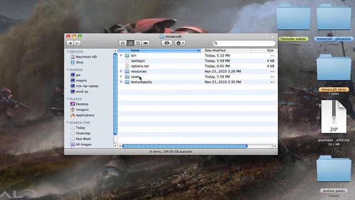The image size is (355, 200).
Task: Click the horizontal scrollbar of file list
Action: pyautogui.click(x=185, y=146)
